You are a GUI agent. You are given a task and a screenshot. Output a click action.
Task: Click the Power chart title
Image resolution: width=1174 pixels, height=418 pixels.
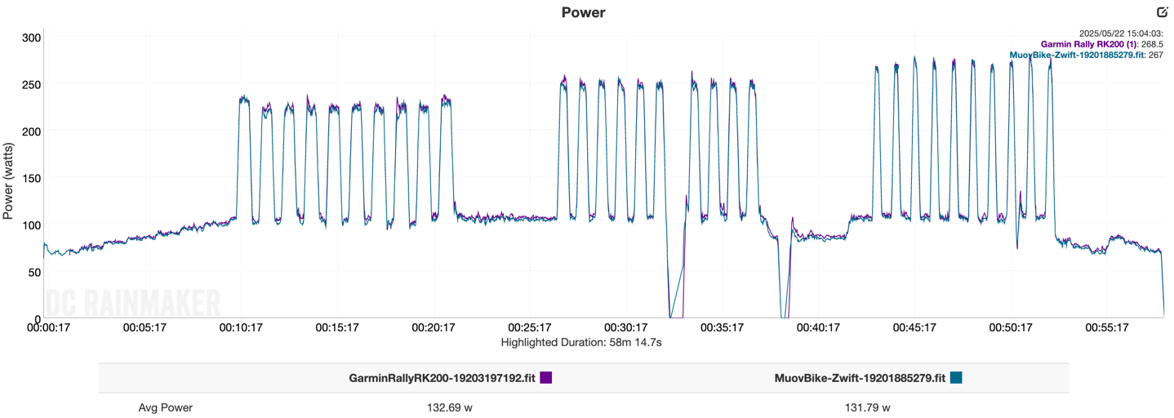coord(583,12)
